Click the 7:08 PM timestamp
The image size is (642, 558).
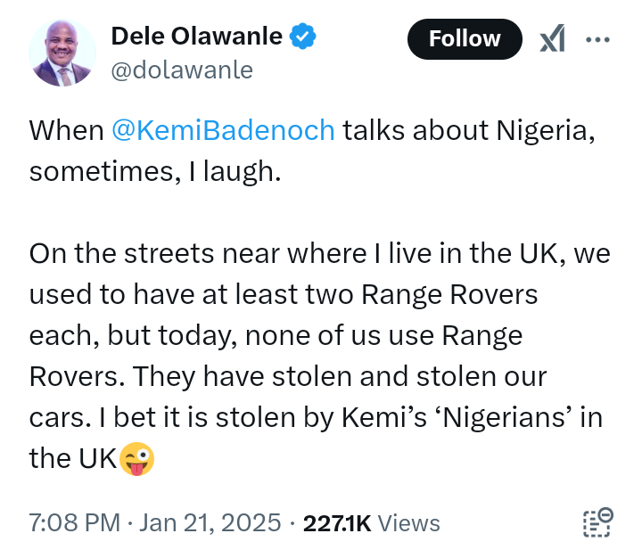75,523
